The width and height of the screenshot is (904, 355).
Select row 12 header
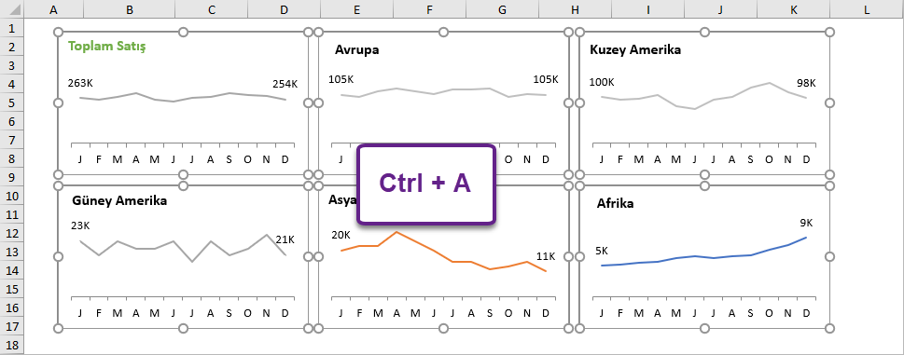[13, 233]
